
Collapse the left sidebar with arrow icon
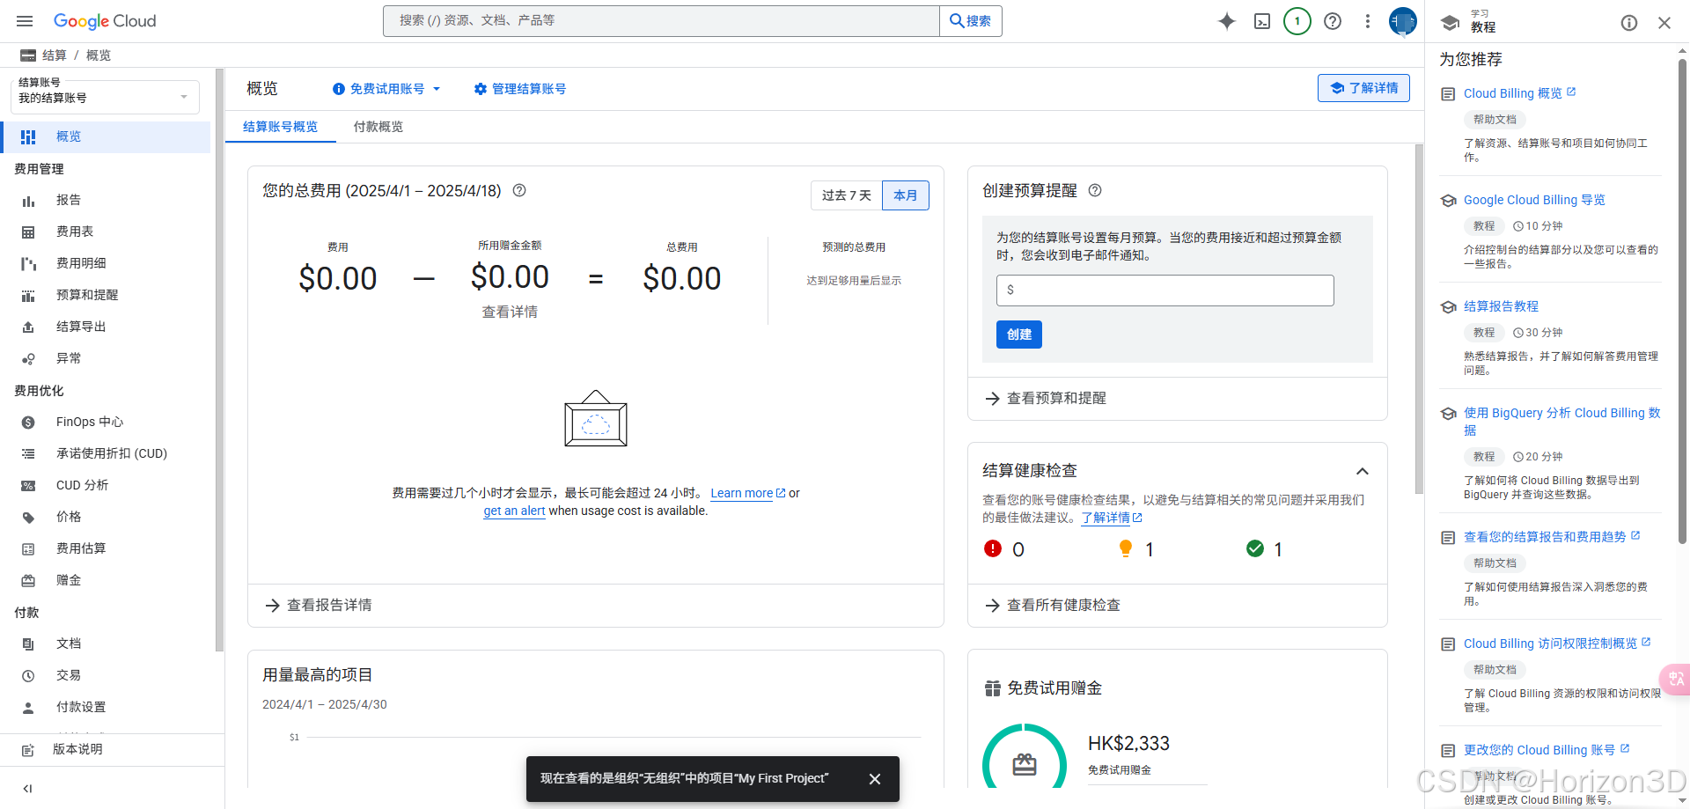click(x=27, y=789)
